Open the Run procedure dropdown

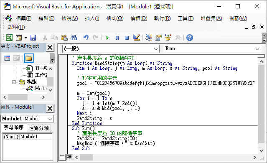pyautogui.click(x=257, y=49)
